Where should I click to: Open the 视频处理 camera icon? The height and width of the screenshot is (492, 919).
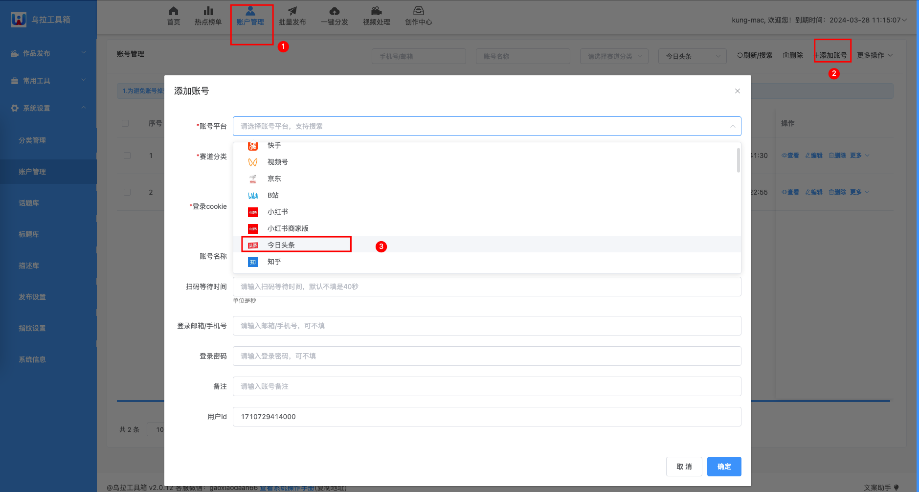click(x=377, y=11)
